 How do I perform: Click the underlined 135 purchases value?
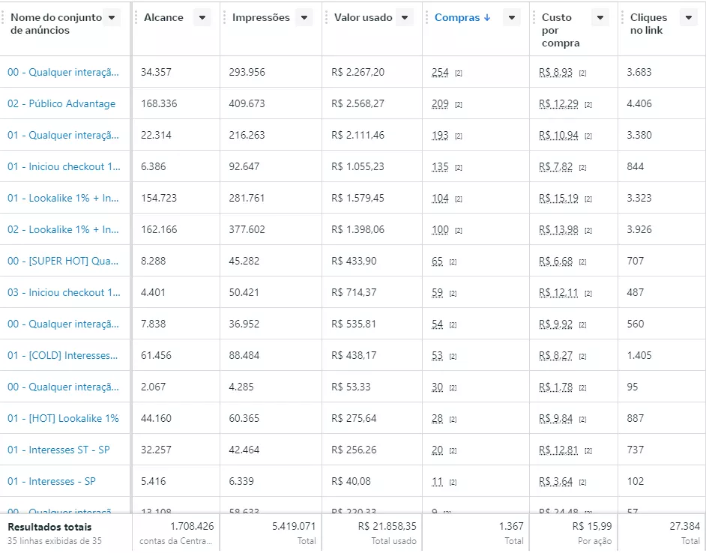point(440,167)
